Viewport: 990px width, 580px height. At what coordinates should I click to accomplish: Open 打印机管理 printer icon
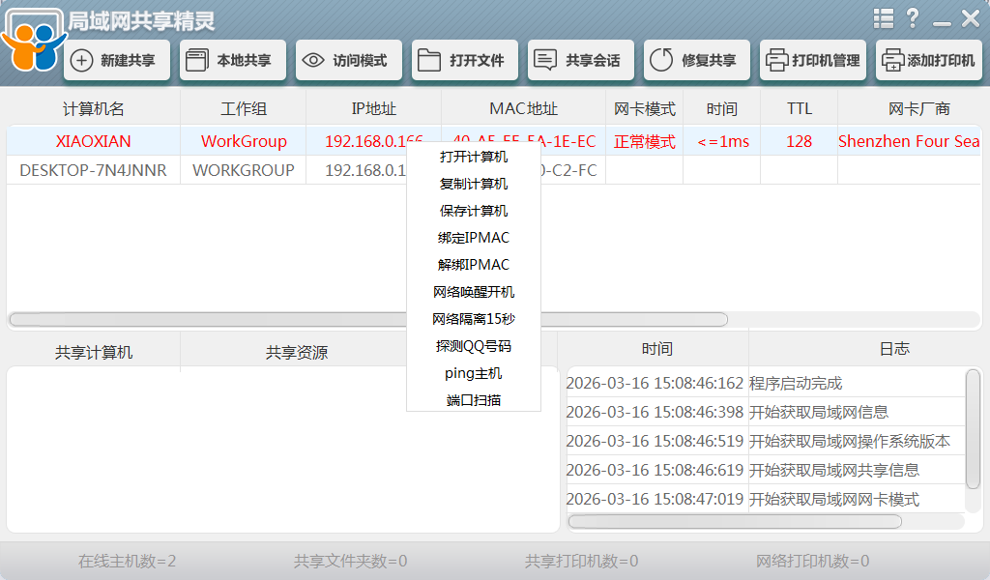pyautogui.click(x=776, y=61)
